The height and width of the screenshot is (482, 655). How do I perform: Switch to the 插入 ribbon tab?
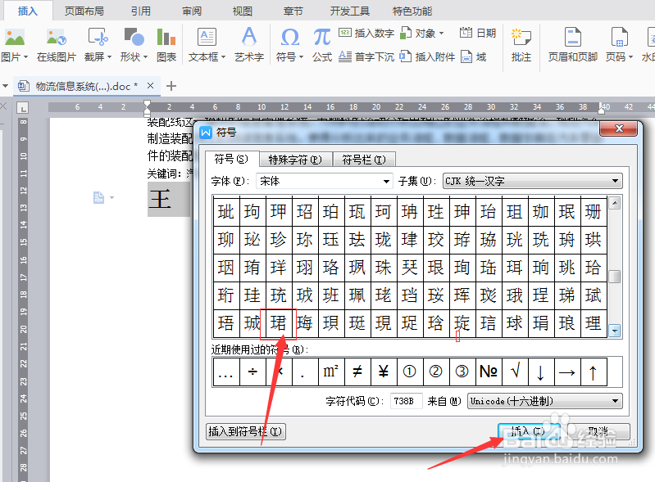pyautogui.click(x=28, y=11)
